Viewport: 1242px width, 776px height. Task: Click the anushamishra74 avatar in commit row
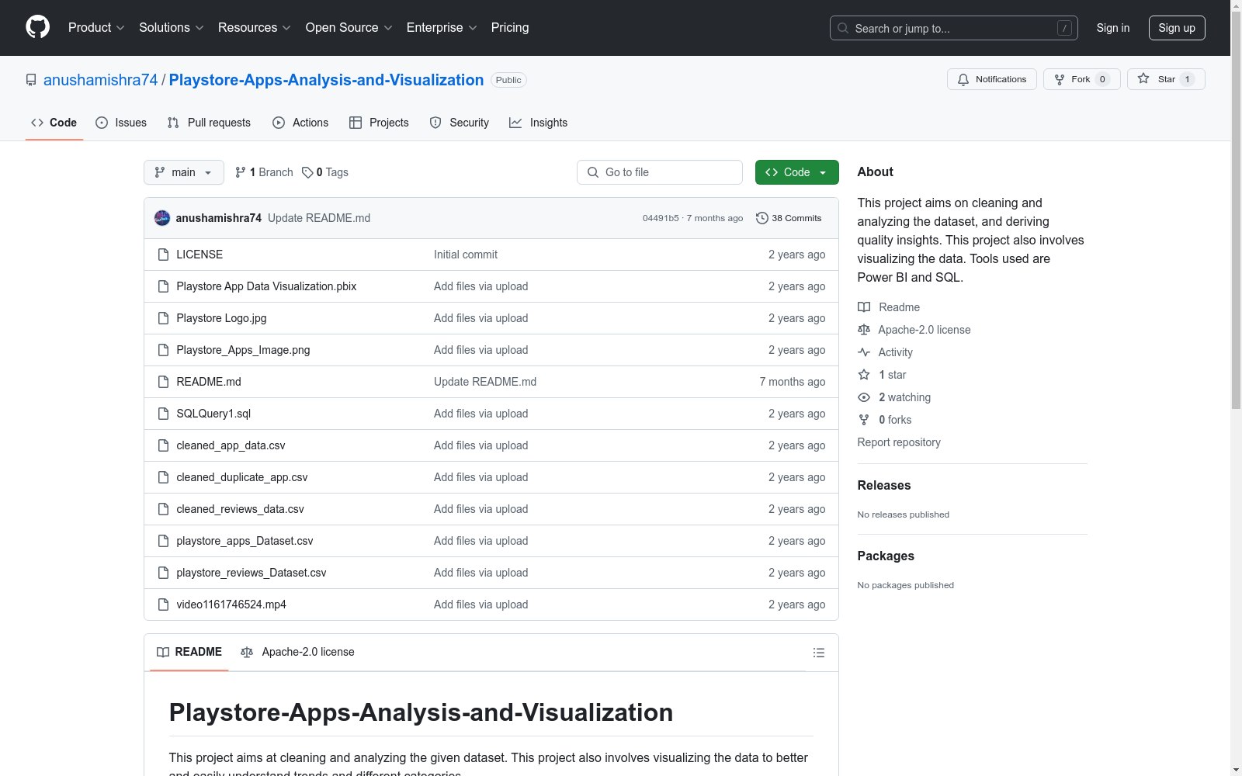point(162,218)
